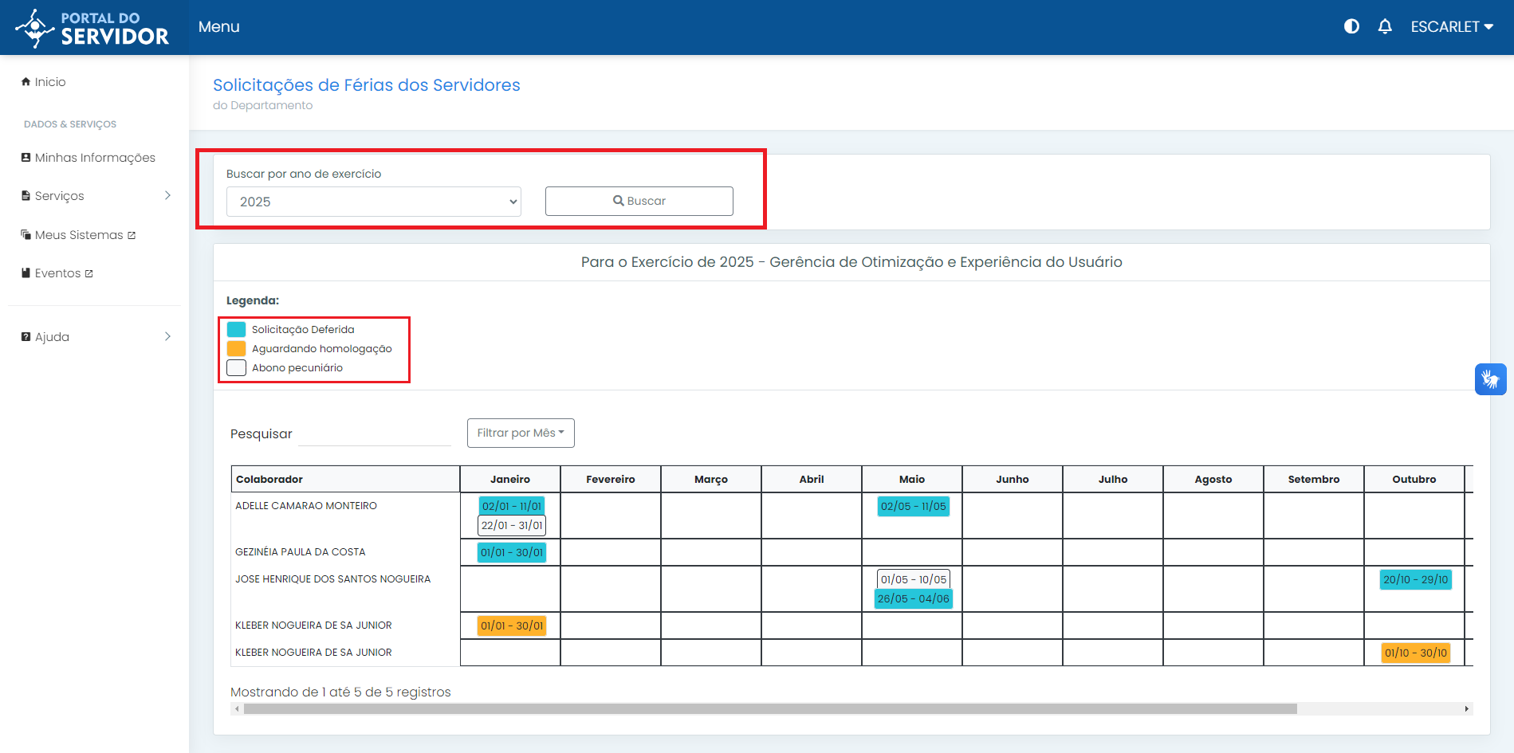Click the Abono pecuniário white swatch
Screen dimensions: 1514x753
(x=236, y=367)
